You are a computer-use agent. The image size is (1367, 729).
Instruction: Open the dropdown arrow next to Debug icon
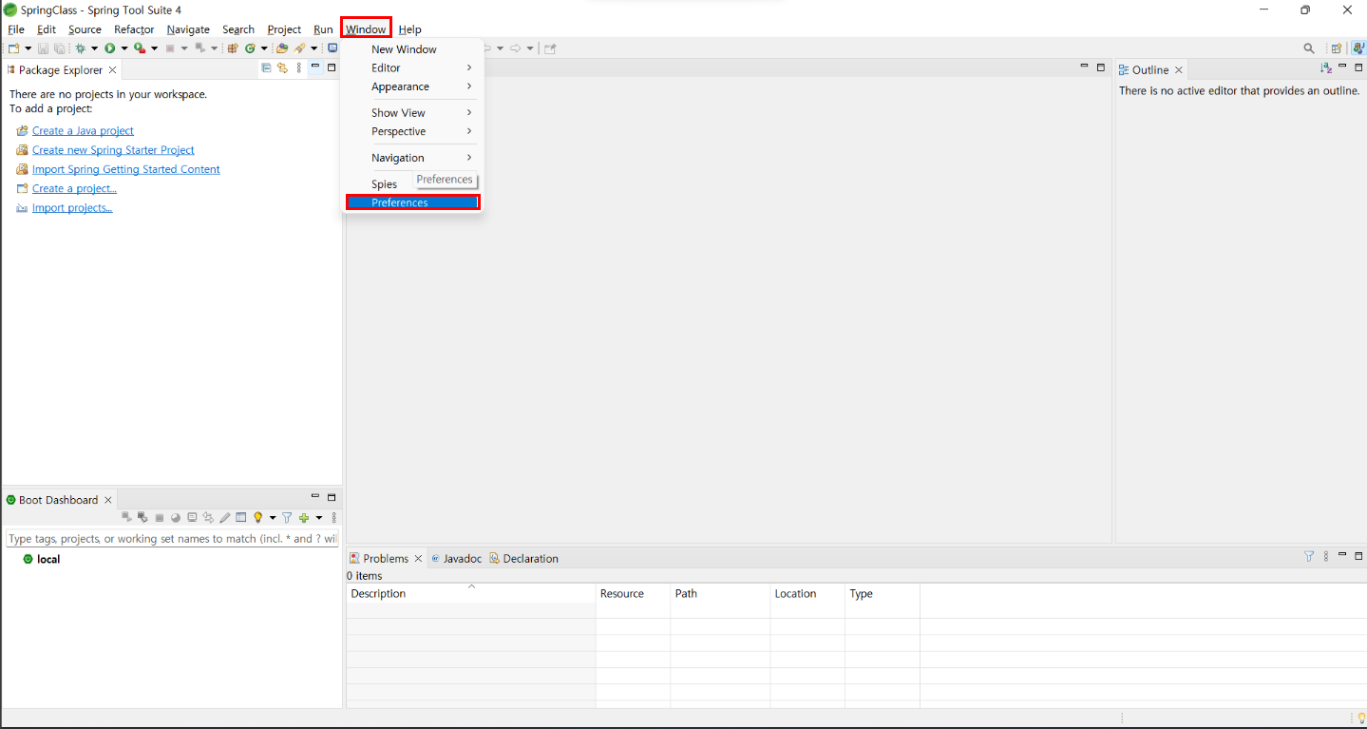pyautogui.click(x=94, y=48)
